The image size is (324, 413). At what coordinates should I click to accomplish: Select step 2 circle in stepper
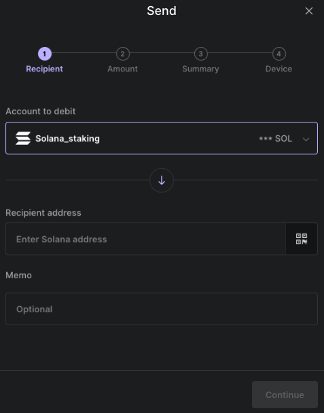[x=122, y=54]
